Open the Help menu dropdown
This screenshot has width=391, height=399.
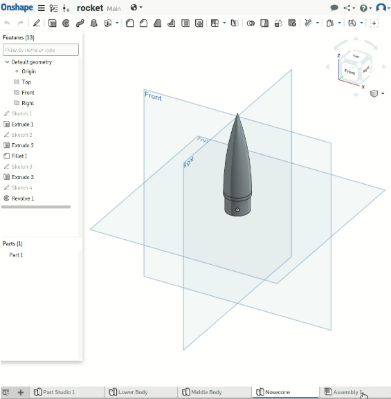tap(365, 8)
